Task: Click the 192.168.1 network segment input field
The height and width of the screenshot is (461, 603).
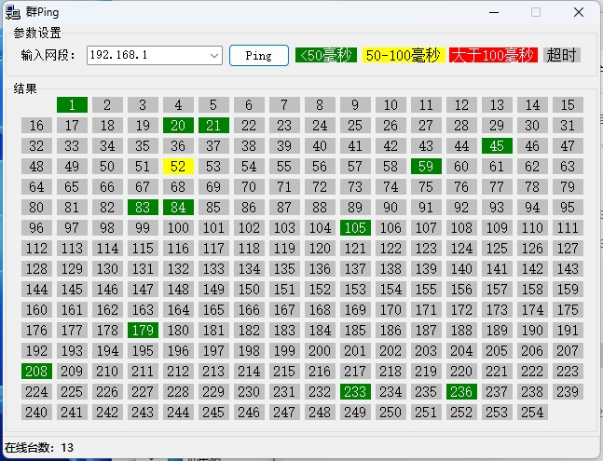Action: 155,56
